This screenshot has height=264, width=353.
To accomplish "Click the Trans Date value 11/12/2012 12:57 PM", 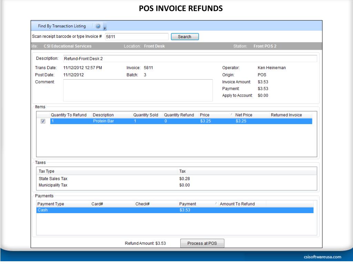I will [83, 68].
